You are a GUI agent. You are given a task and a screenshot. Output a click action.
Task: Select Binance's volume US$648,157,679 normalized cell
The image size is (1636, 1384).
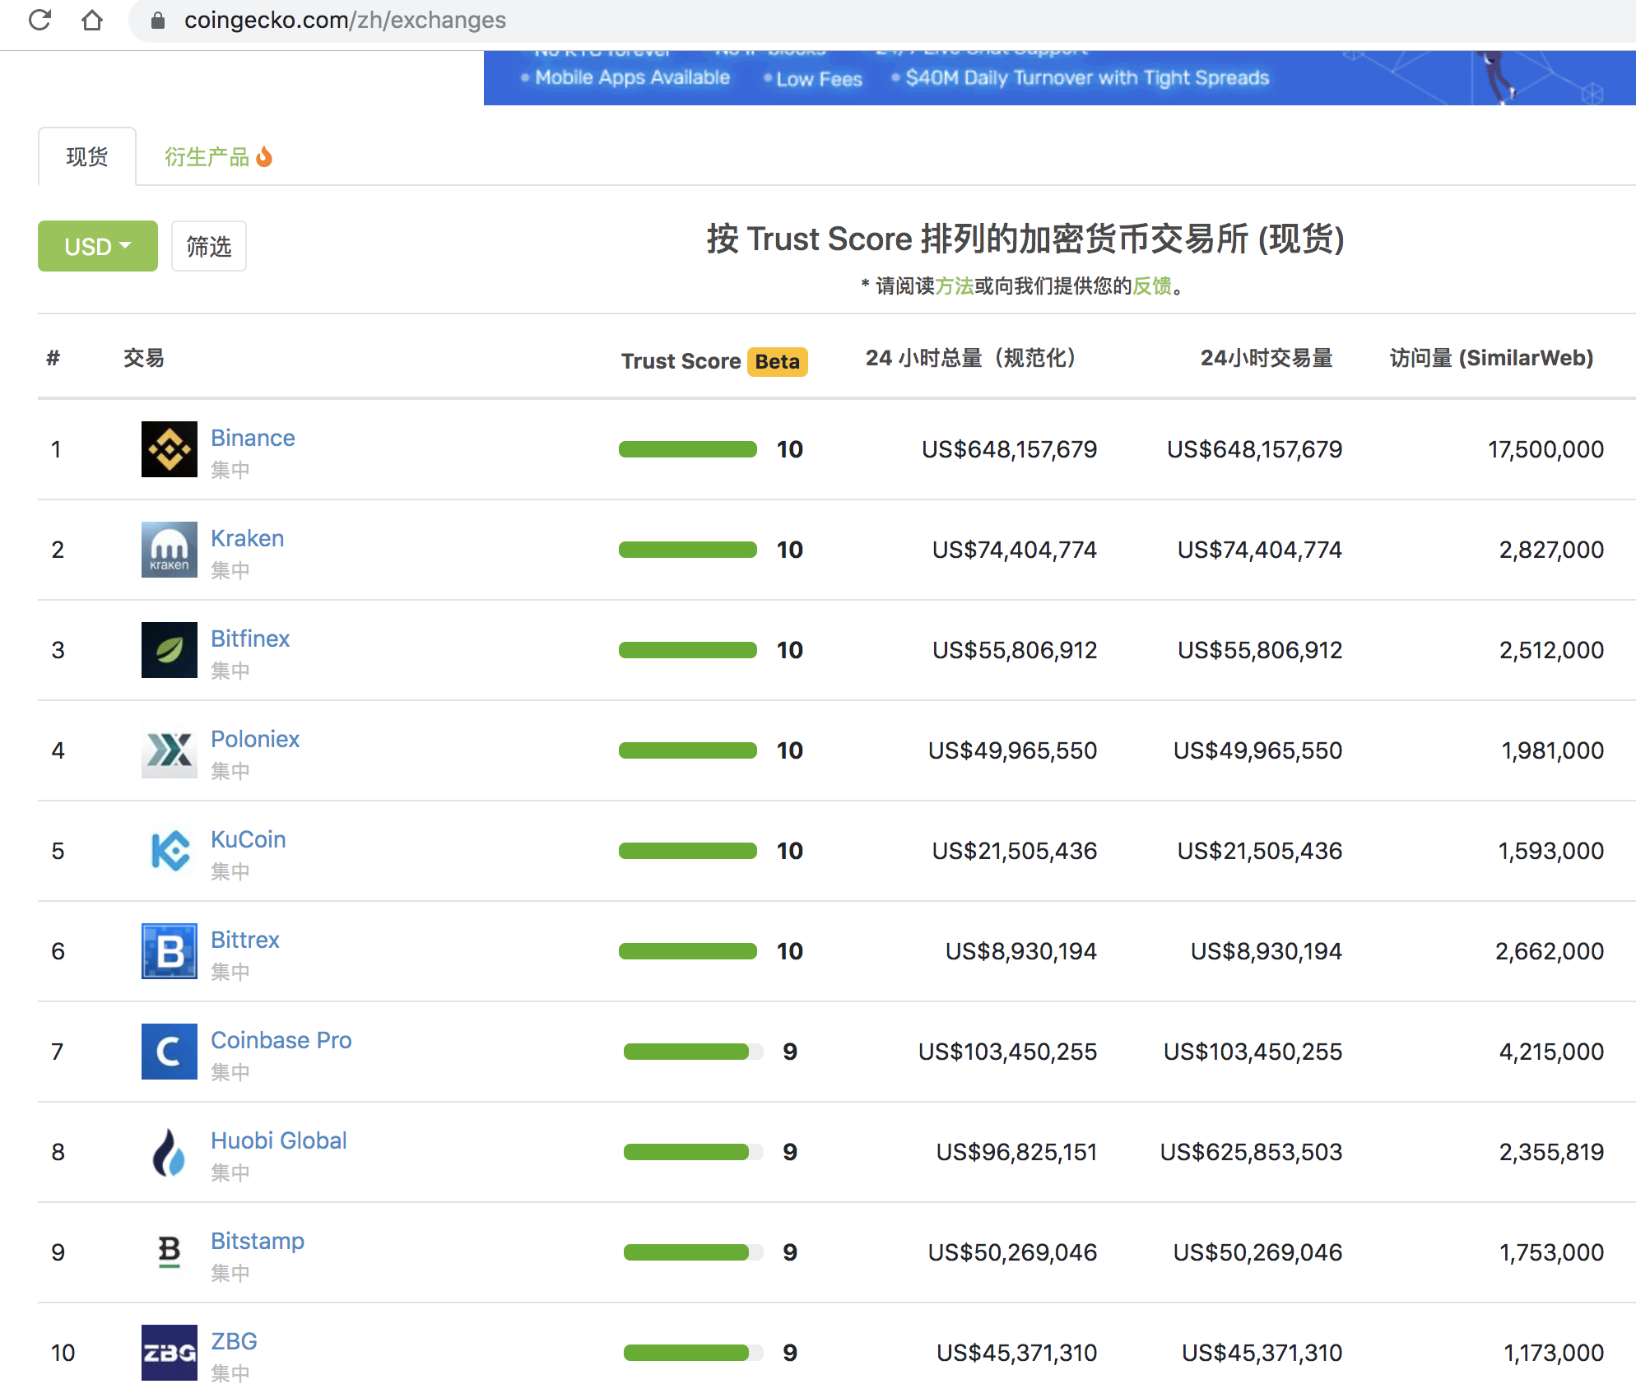pos(1009,449)
